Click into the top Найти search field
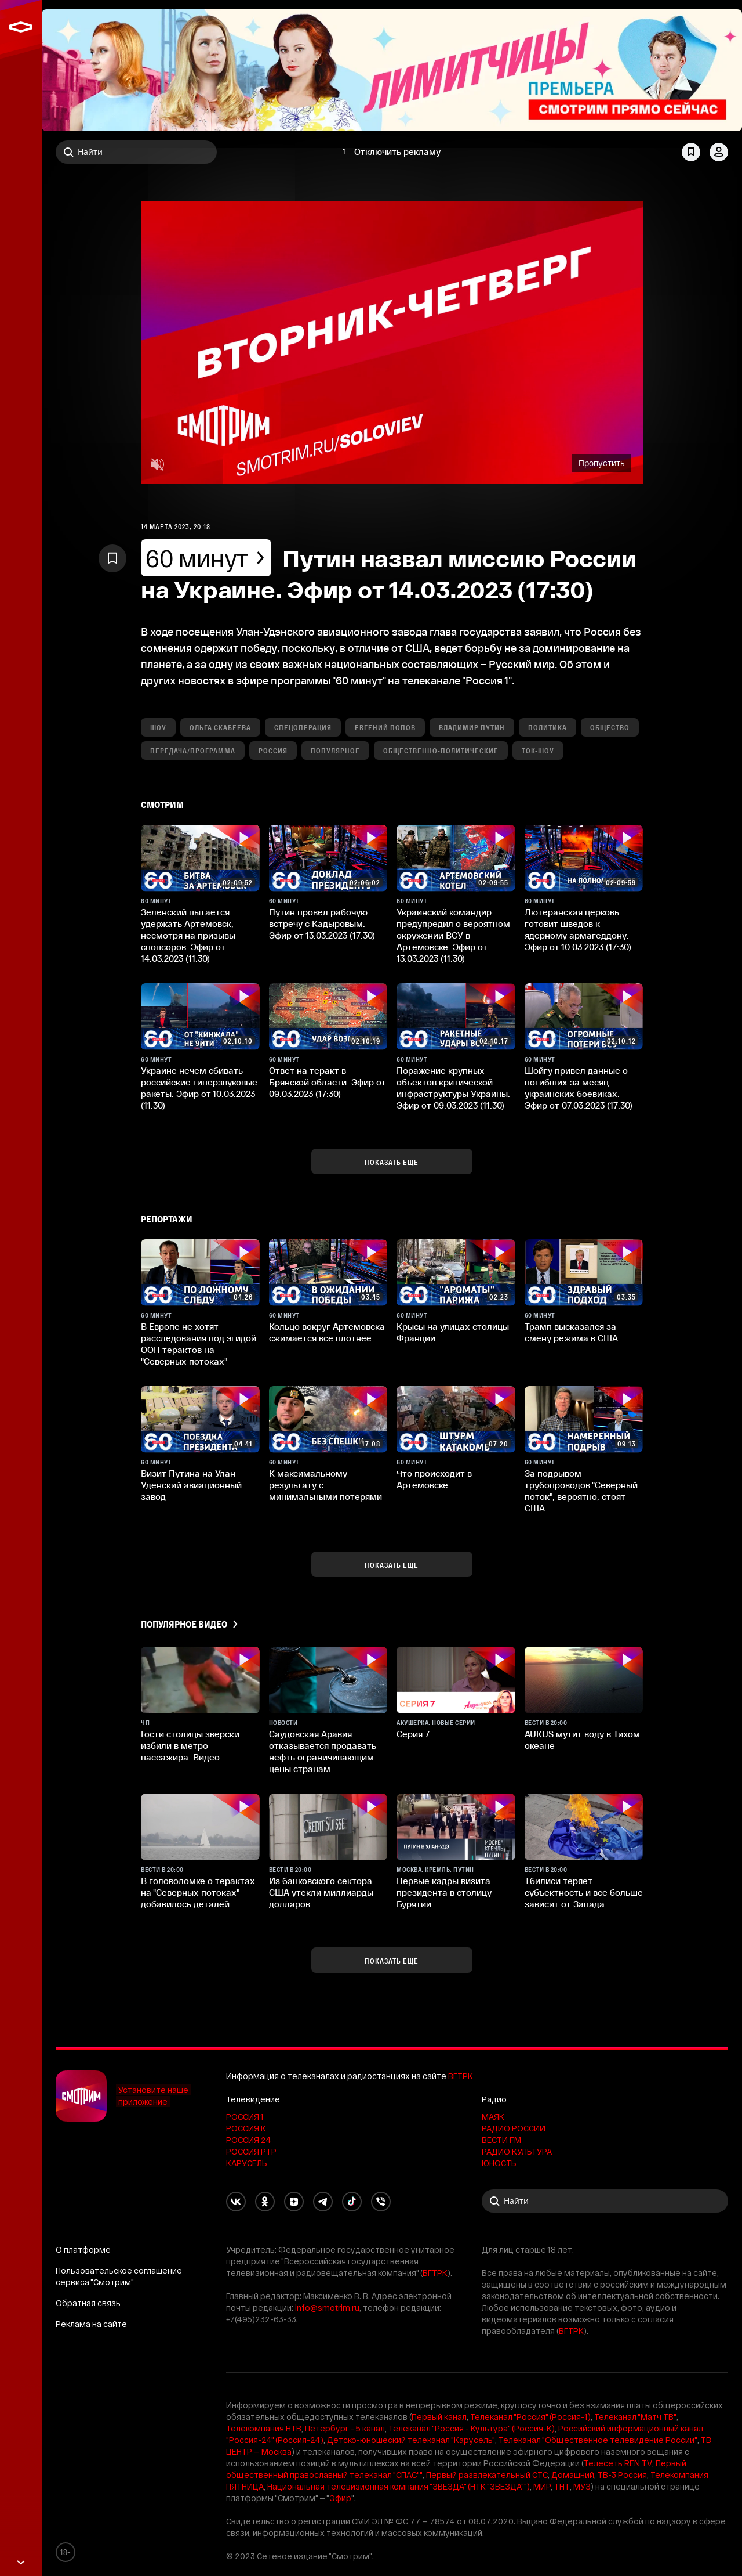742x2576 pixels. pos(136,152)
